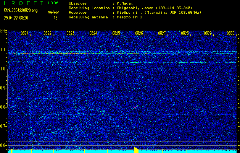This screenshot has height=153, width=240.
Task: Click the meteor count value 16
Action: click(x=56, y=18)
